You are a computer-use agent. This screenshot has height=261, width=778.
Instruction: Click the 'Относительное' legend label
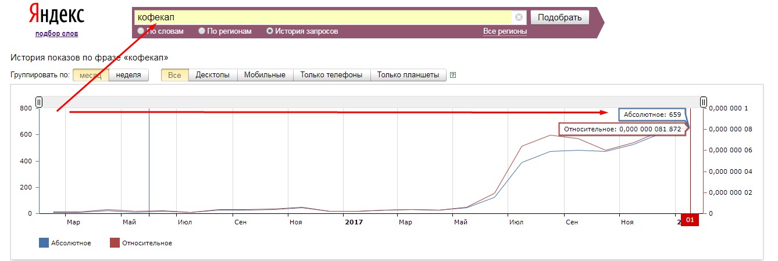point(147,243)
